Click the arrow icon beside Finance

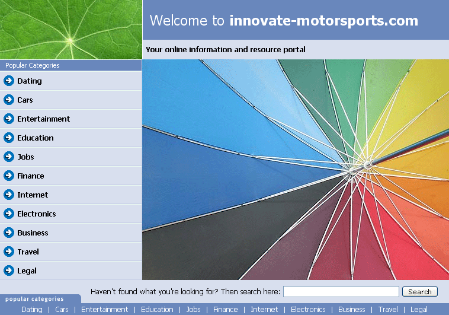coord(9,176)
